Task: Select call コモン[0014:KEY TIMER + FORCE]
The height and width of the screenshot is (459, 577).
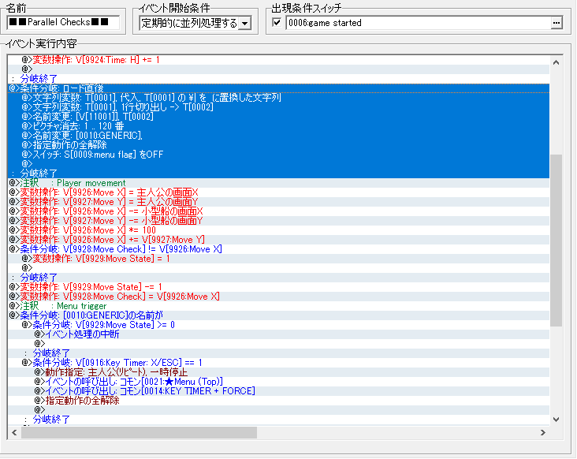Action: (x=278, y=391)
